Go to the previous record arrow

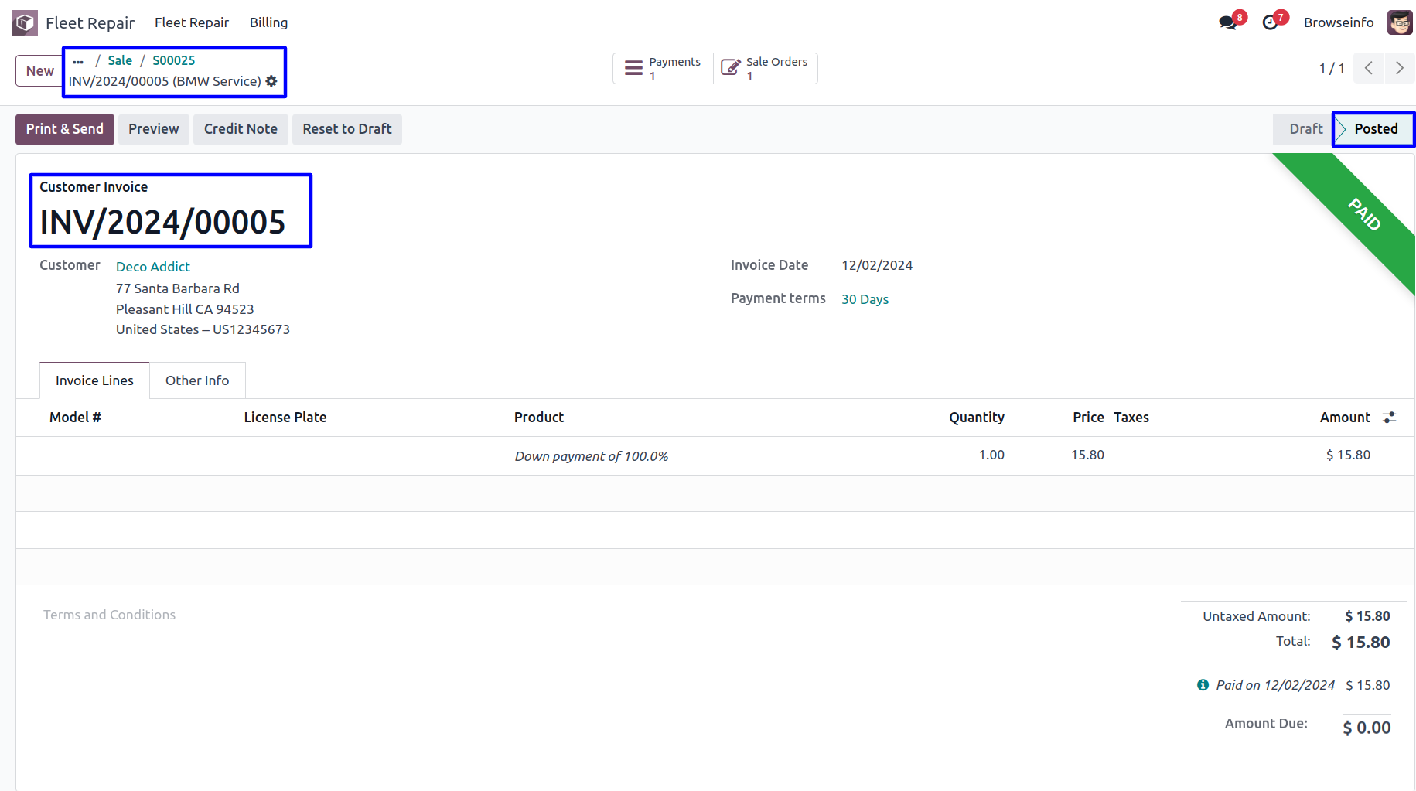coord(1369,68)
